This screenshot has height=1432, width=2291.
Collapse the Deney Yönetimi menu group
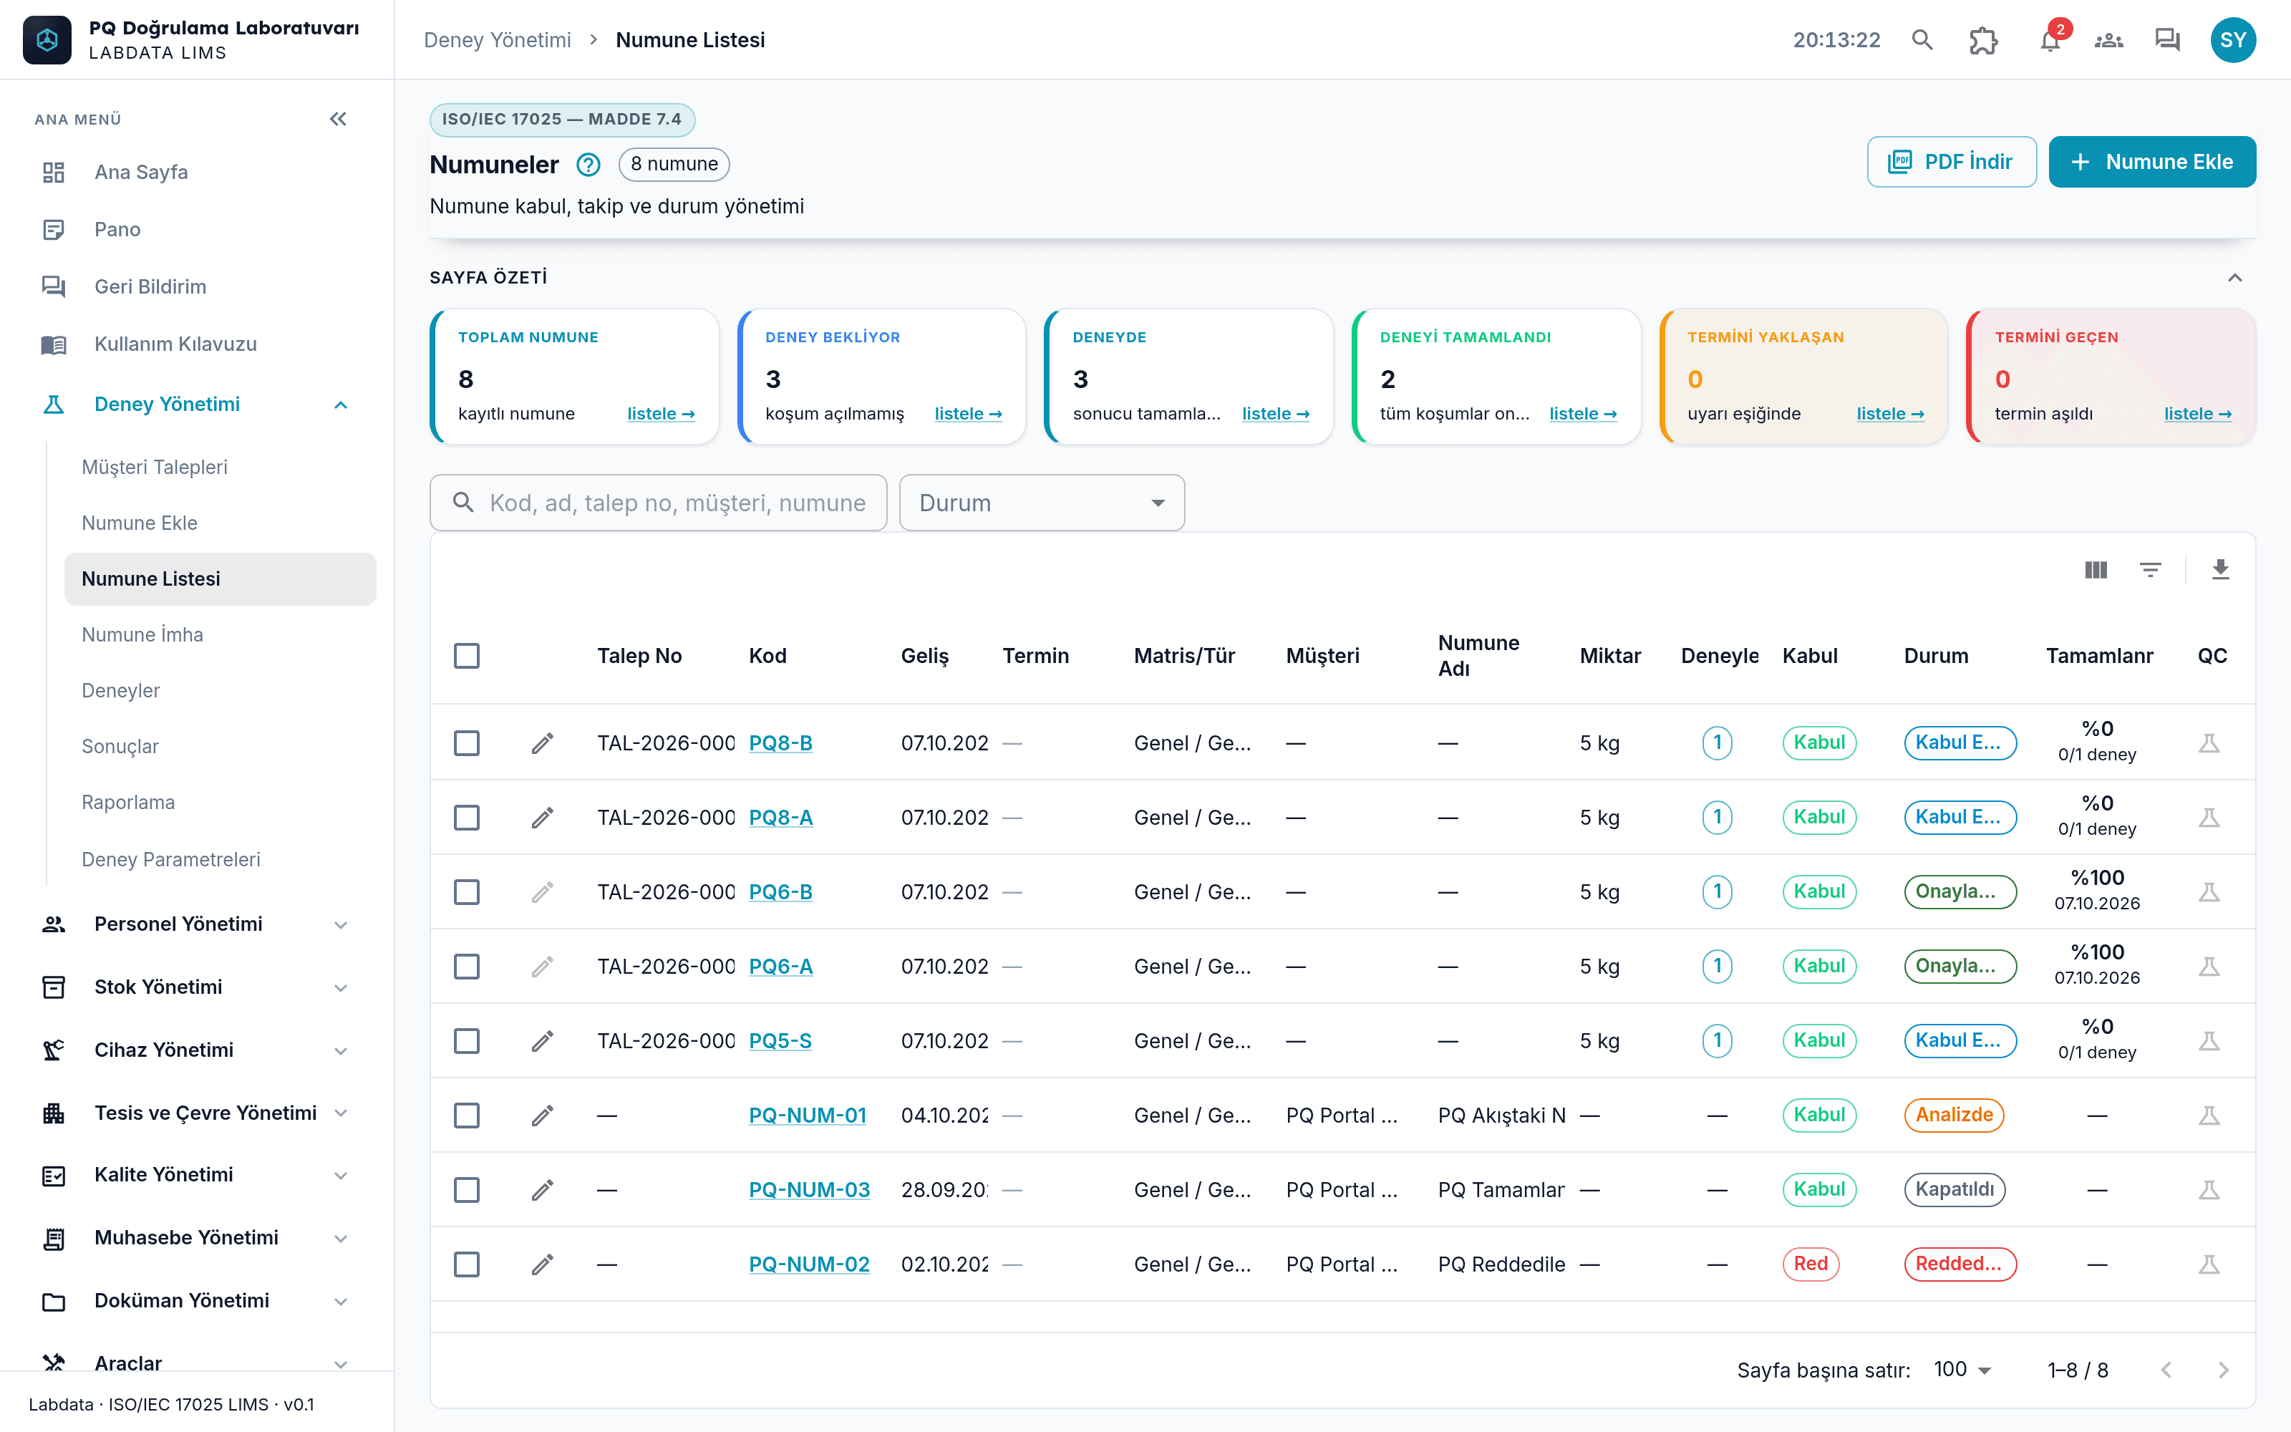(195, 405)
